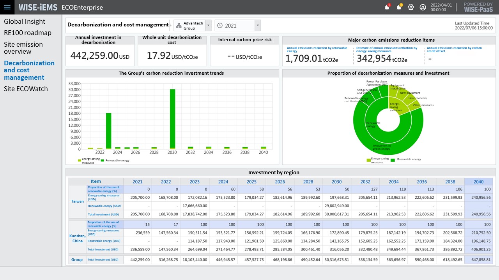Click the organization tree icon in group selector
The height and width of the screenshot is (280, 499).
179,26
